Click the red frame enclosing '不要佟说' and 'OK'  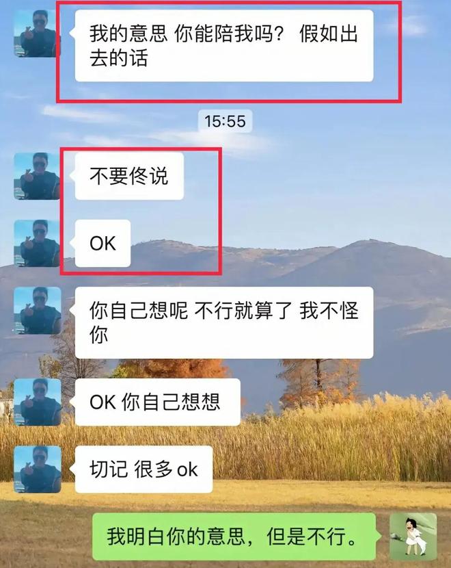pyautogui.click(x=140, y=211)
